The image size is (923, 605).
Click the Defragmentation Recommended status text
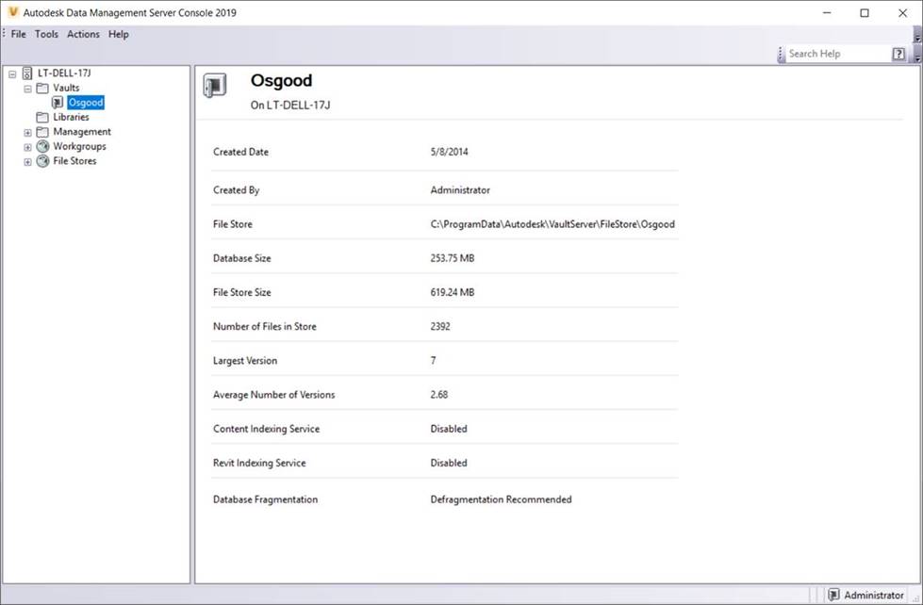[501, 499]
